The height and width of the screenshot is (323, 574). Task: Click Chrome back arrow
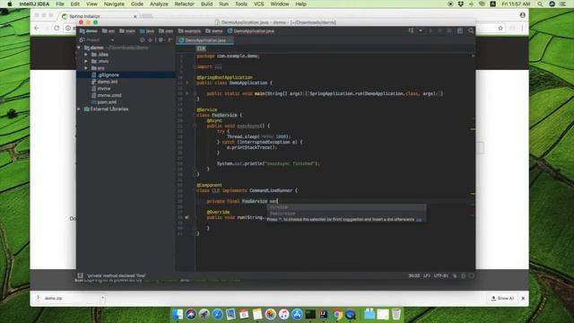[x=37, y=28]
